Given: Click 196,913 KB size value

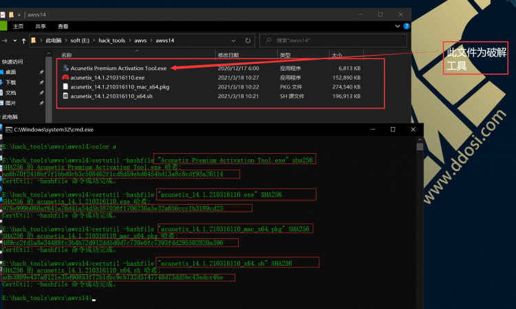Looking at the screenshot, I should tap(347, 96).
